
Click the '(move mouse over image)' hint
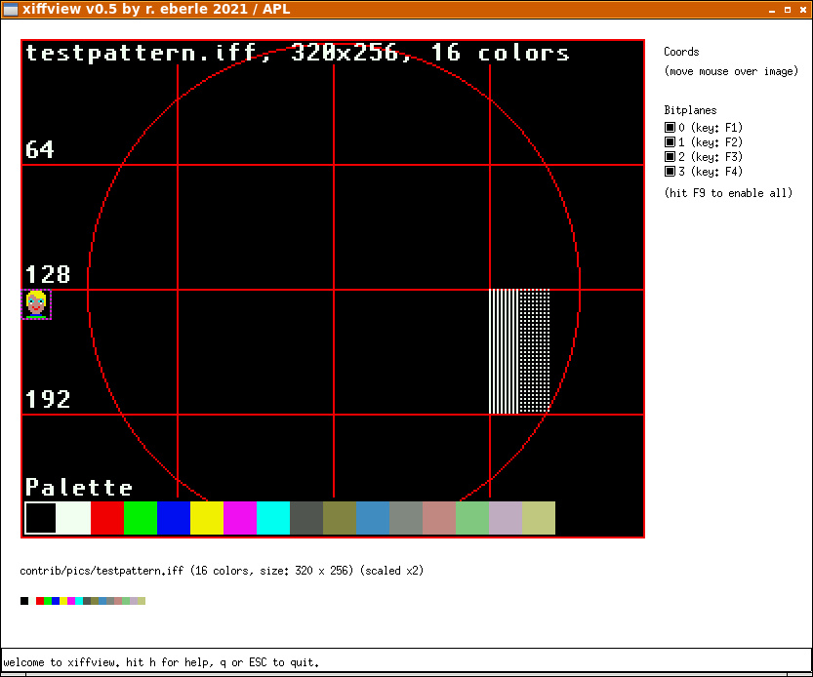coord(731,71)
